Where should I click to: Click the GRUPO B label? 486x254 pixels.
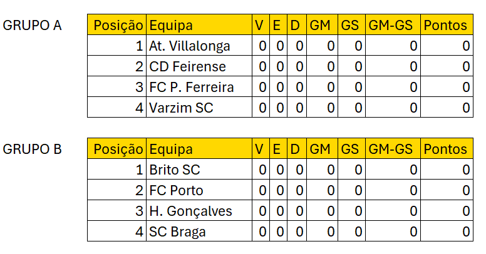coord(33,150)
